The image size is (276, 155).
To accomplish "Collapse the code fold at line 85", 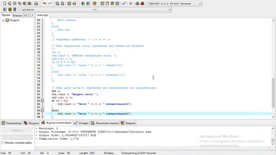I will [x=42, y=101].
